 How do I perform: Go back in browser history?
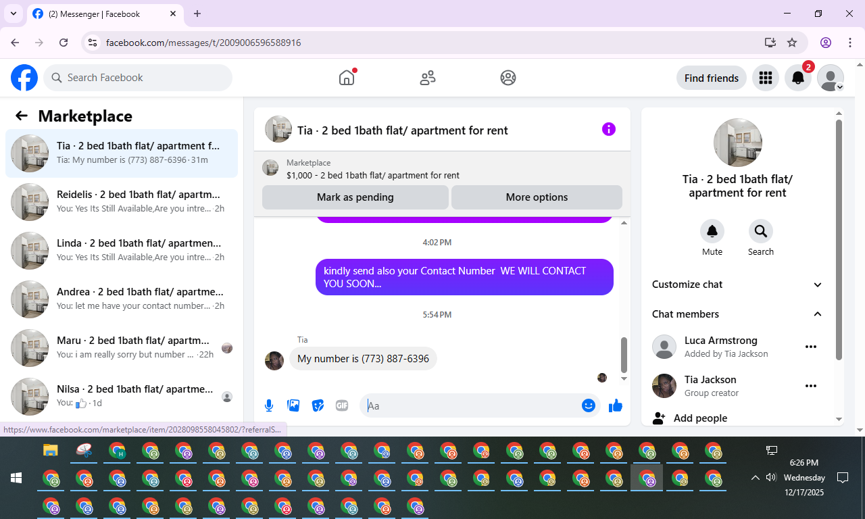tap(15, 43)
